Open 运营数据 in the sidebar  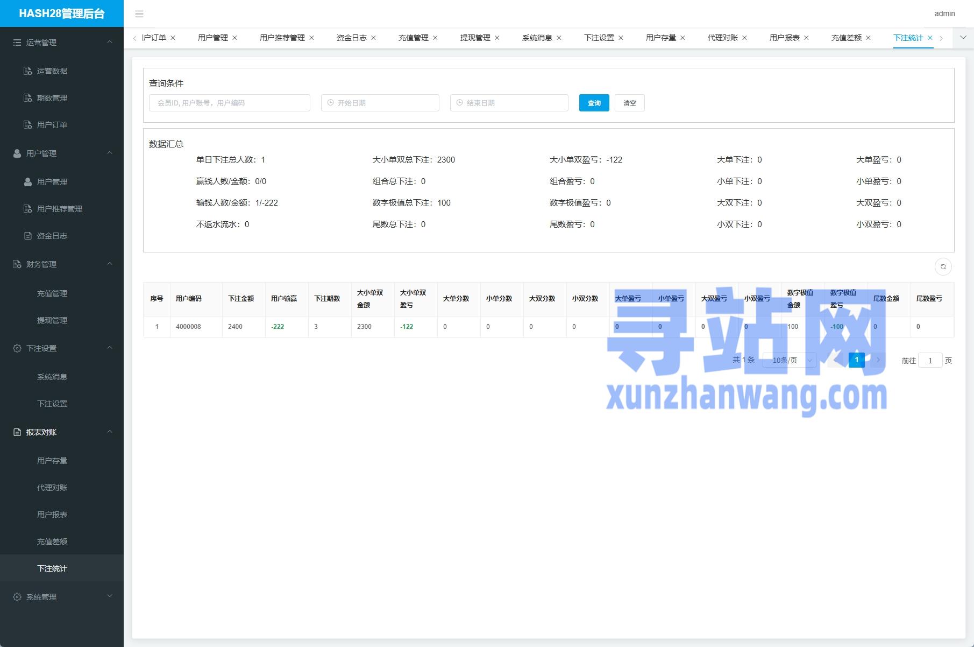coord(62,71)
